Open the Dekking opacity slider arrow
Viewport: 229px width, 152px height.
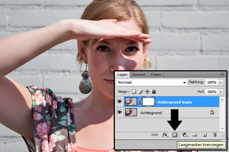(221, 82)
